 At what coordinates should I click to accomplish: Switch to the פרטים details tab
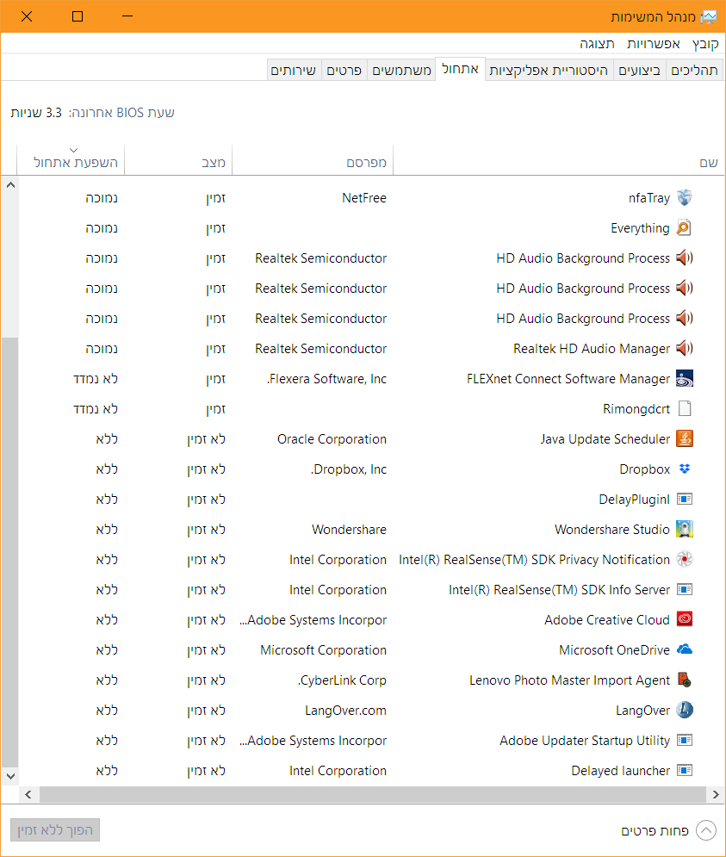[344, 70]
